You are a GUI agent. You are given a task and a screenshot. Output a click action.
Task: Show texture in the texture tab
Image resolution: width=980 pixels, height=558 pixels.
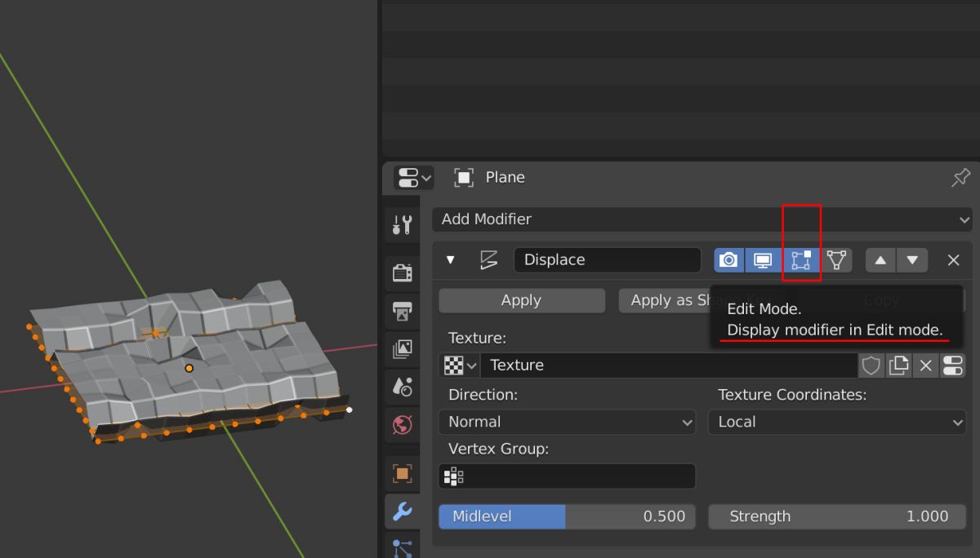(953, 365)
